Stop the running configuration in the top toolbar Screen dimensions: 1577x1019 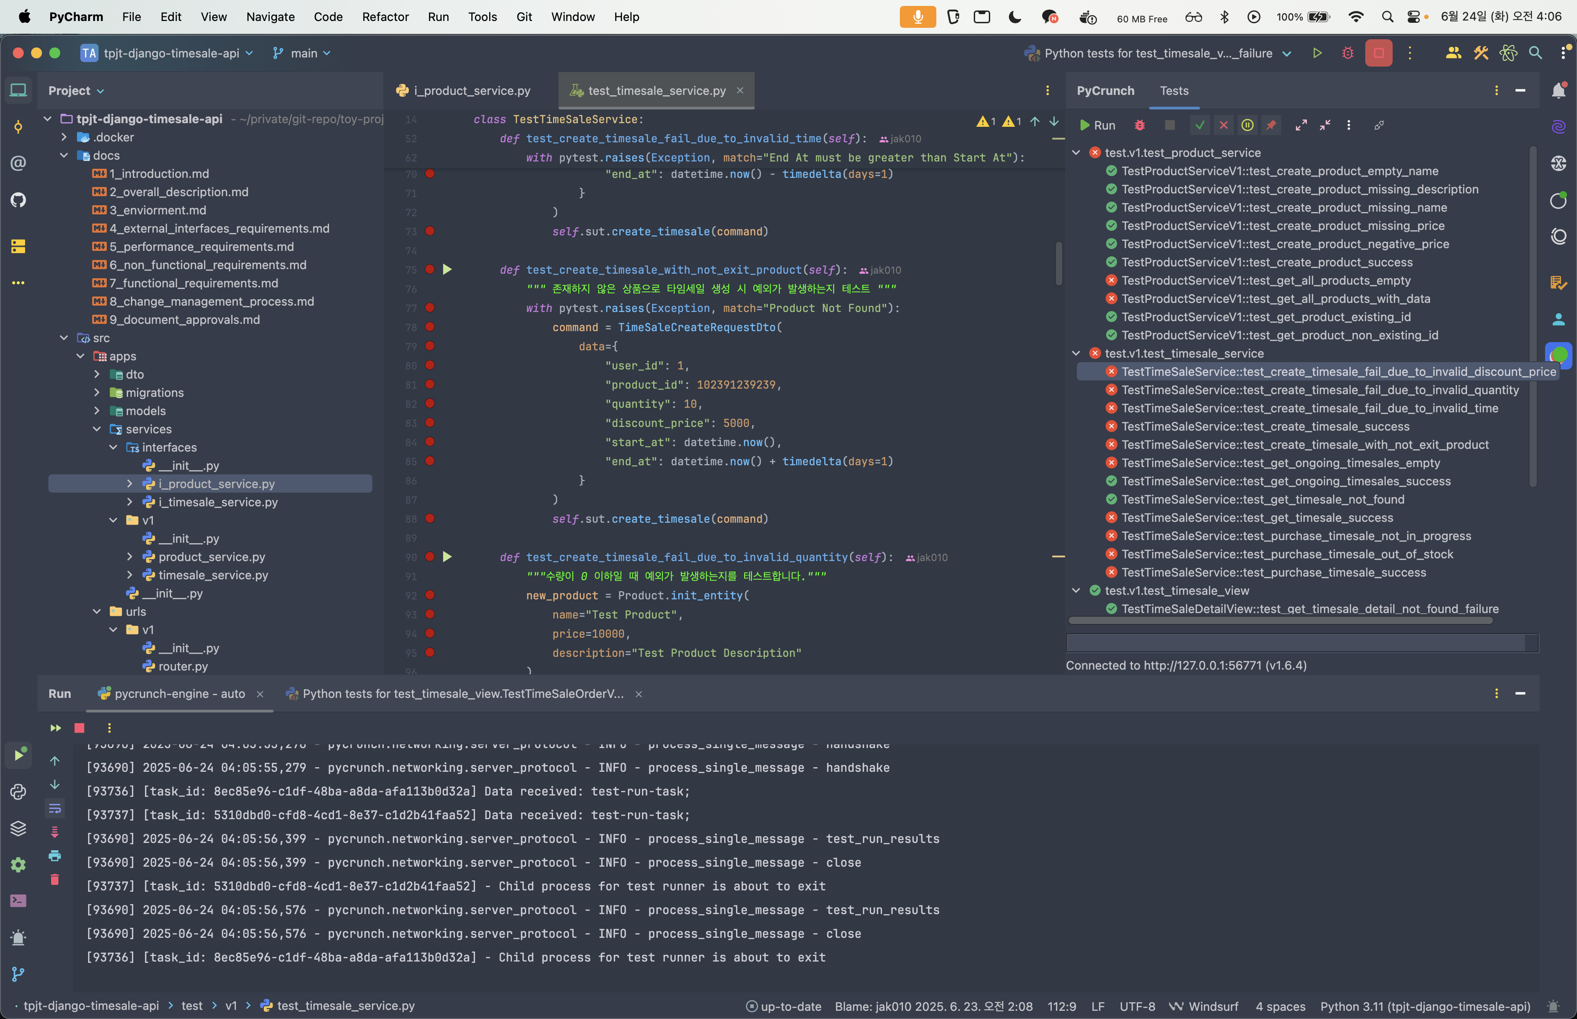[x=1379, y=53]
